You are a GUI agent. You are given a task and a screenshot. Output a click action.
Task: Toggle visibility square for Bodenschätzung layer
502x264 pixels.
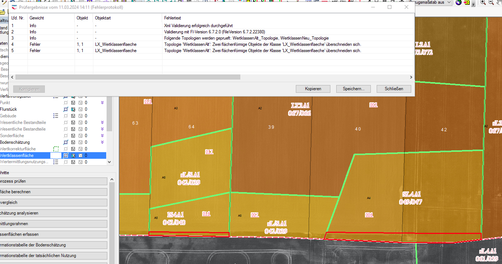pyautogui.click(x=66, y=142)
